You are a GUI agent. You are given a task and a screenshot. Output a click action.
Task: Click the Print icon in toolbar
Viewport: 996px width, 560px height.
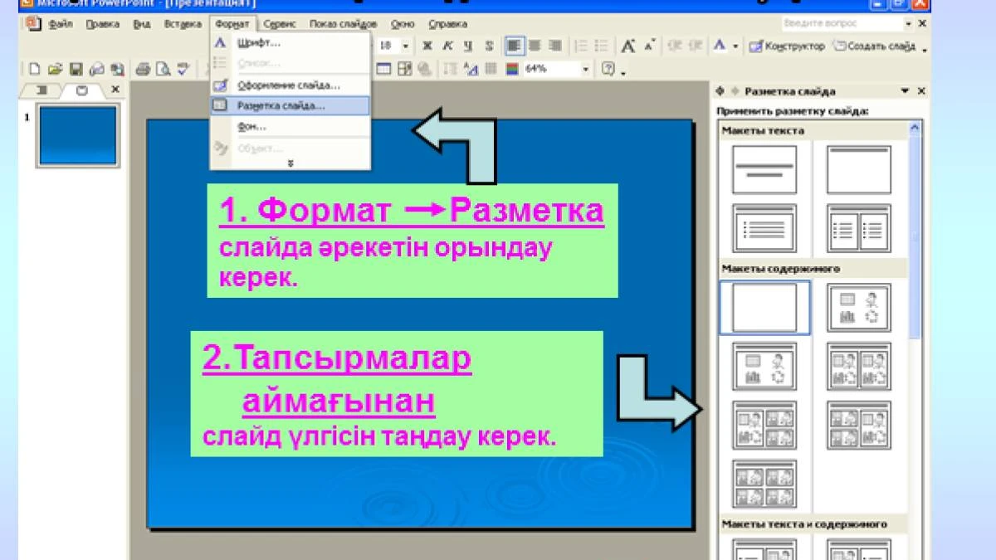click(142, 70)
